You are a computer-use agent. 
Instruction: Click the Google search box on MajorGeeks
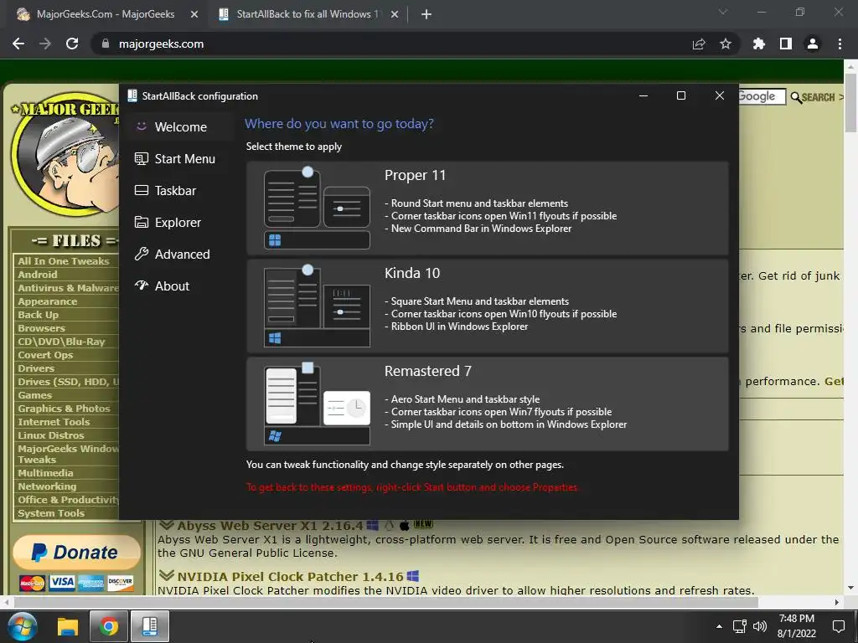point(762,97)
